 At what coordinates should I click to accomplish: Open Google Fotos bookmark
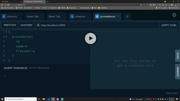pos(52,8)
